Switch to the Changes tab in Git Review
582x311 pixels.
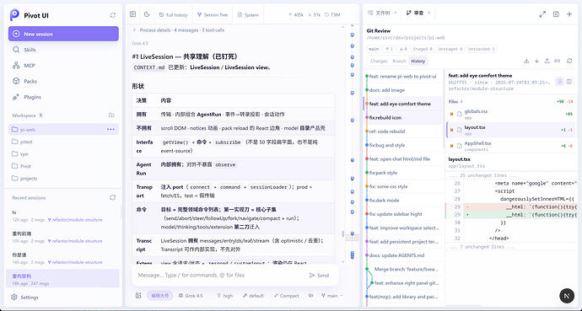pyautogui.click(x=379, y=61)
